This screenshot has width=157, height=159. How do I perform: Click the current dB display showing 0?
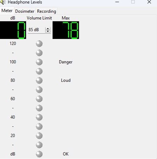[13, 30]
